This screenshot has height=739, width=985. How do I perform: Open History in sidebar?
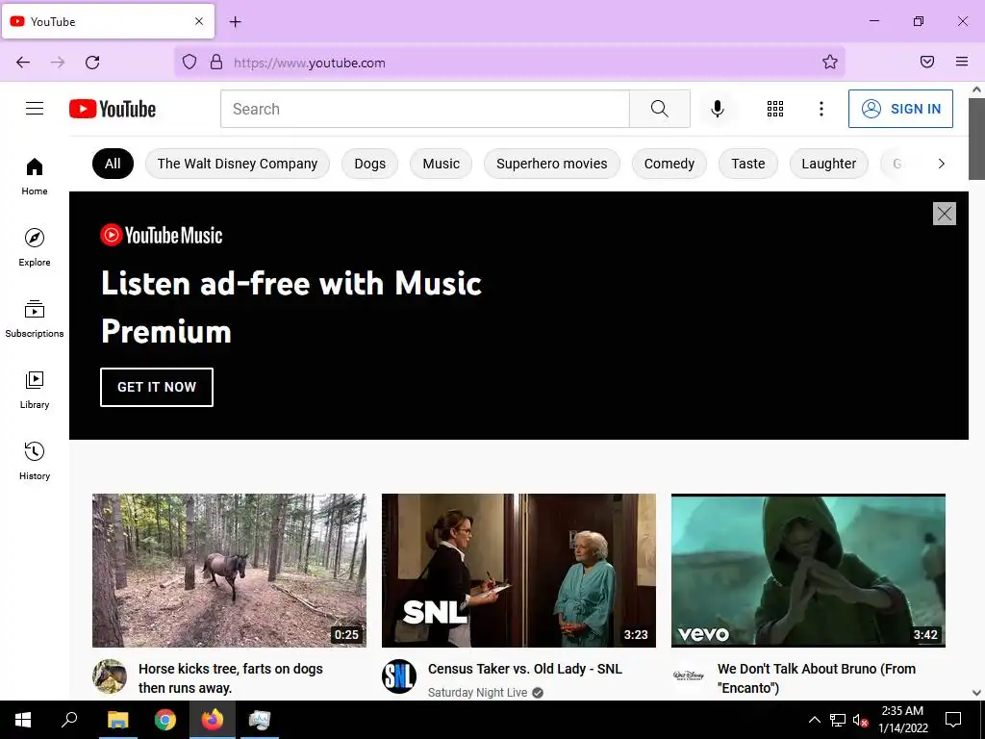(x=35, y=461)
